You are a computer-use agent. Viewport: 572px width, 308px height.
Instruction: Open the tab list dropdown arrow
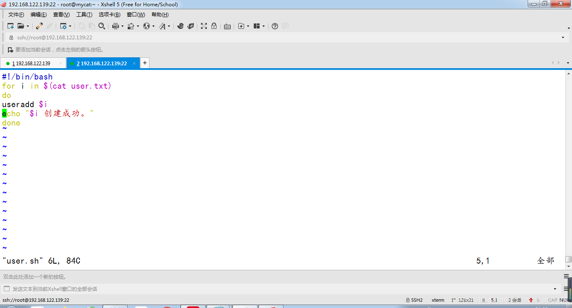pyautogui.click(x=568, y=63)
